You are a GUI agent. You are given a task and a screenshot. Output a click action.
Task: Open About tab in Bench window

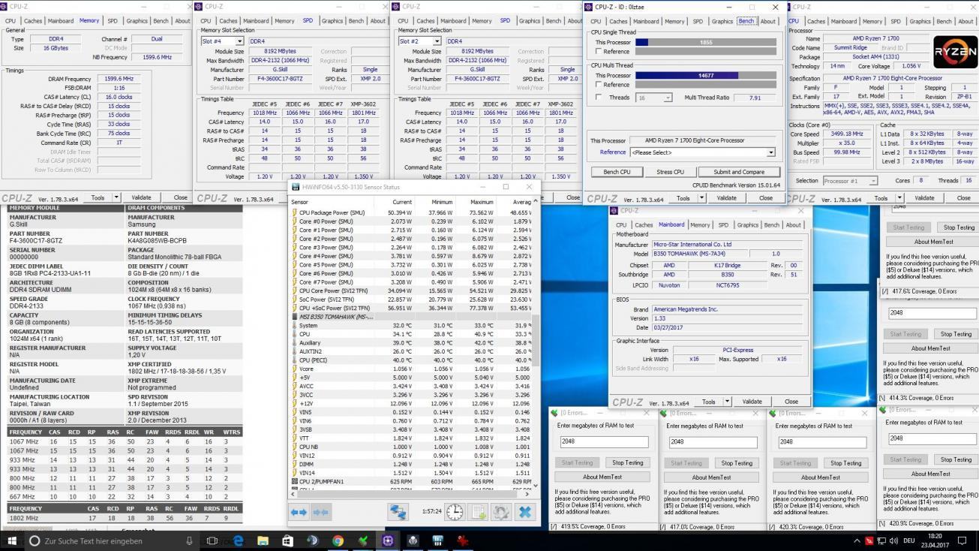(768, 21)
